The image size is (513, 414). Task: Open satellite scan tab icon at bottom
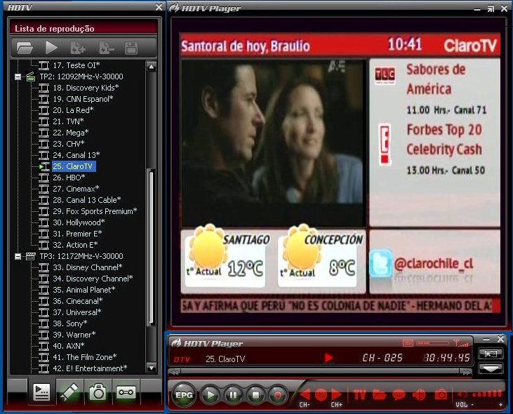[69, 392]
